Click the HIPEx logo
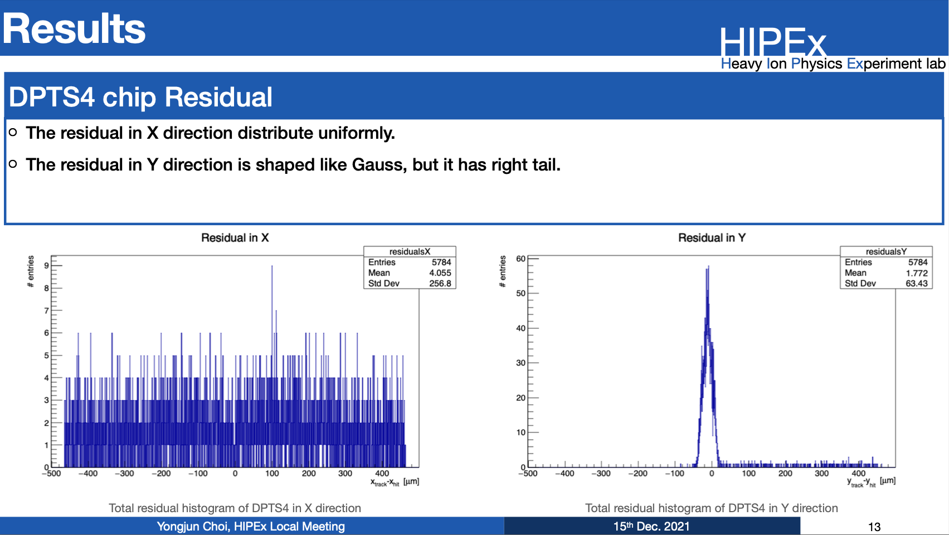Image resolution: width=949 pixels, height=535 pixels. click(x=773, y=42)
